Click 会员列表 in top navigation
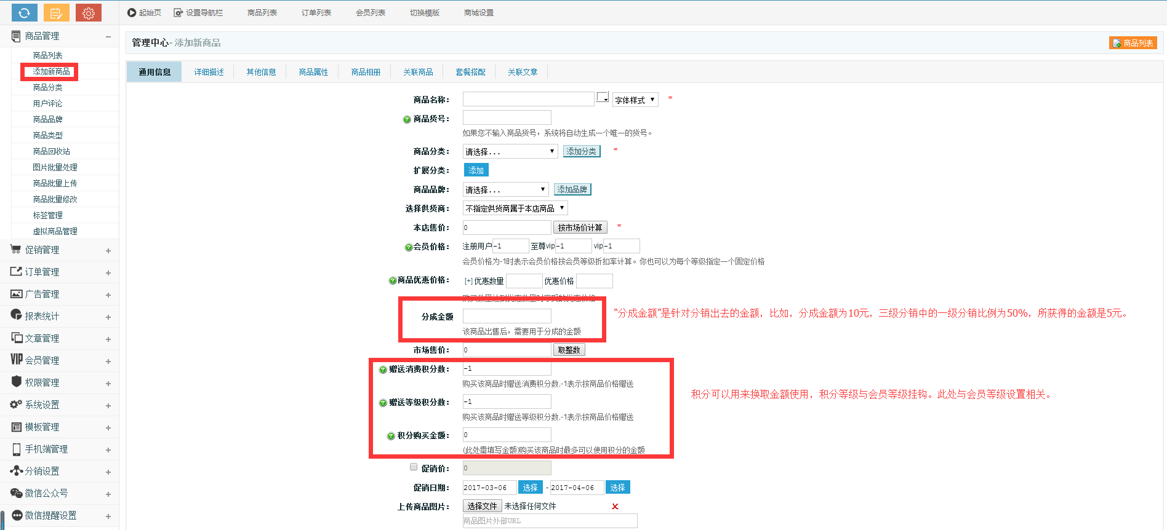Viewport: 1167px width, 530px height. pyautogui.click(x=371, y=13)
